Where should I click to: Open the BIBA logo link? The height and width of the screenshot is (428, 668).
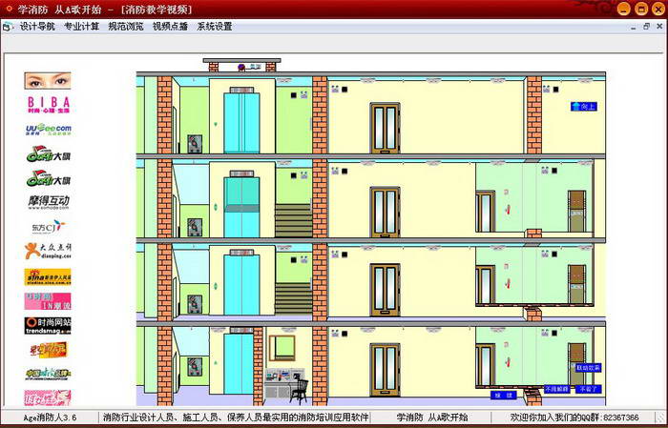pyautogui.click(x=48, y=105)
